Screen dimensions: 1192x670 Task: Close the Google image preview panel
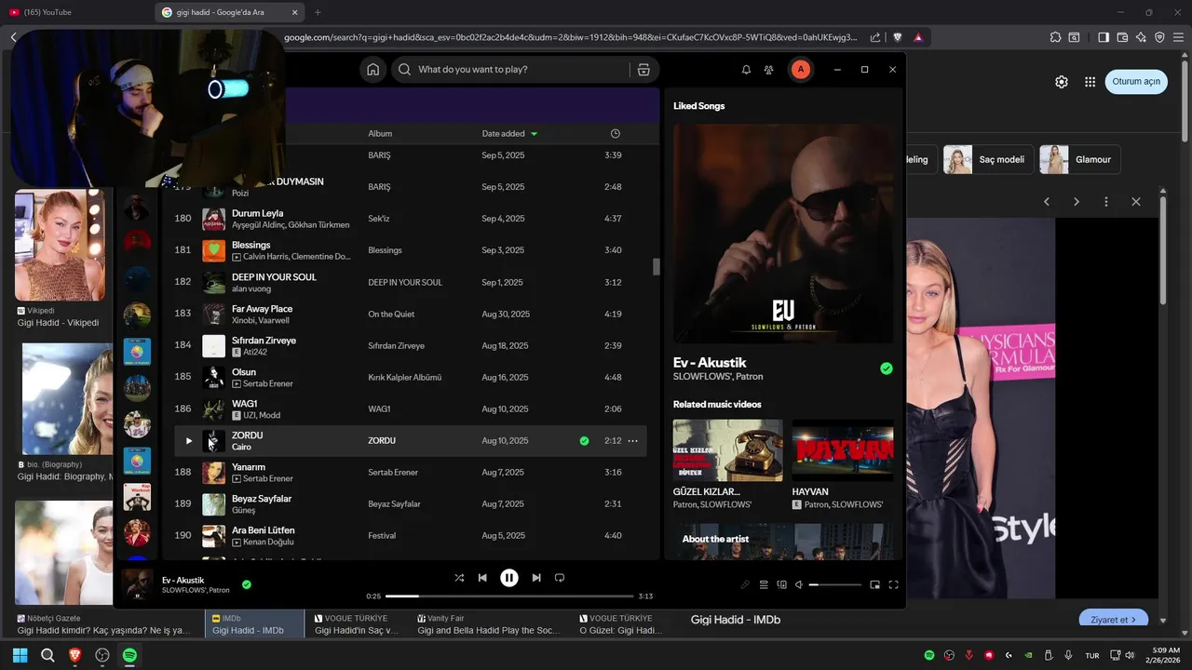click(x=1136, y=202)
